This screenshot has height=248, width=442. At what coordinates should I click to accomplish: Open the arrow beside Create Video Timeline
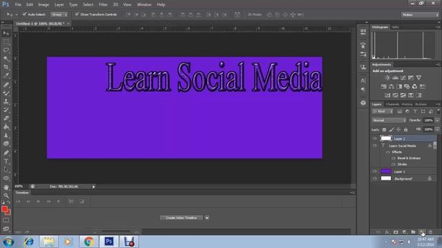pos(207,218)
